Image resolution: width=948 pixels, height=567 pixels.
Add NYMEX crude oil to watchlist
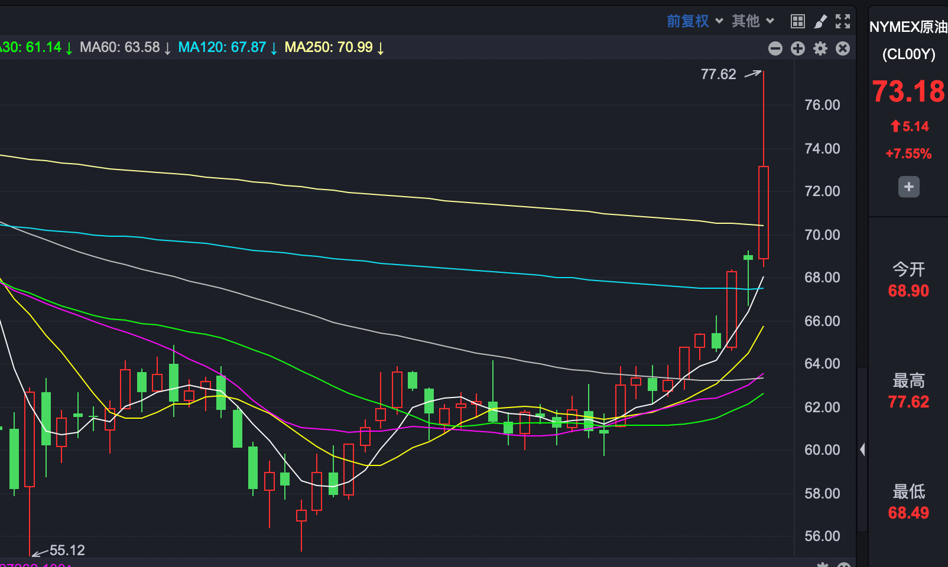coord(909,187)
